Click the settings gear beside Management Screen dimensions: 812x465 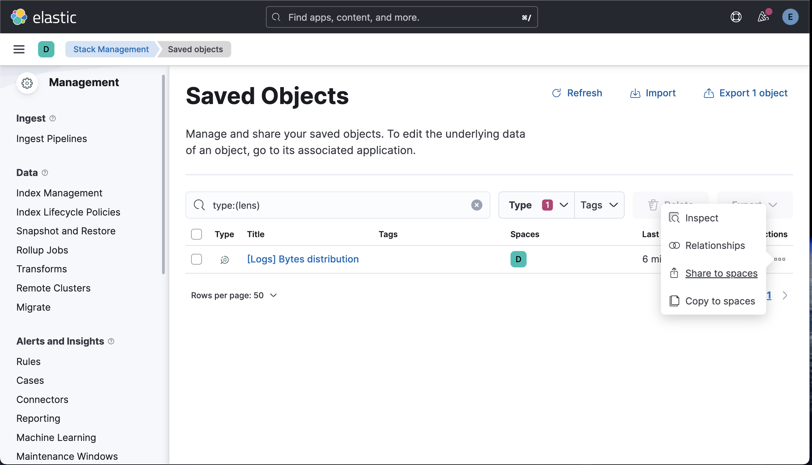point(27,83)
